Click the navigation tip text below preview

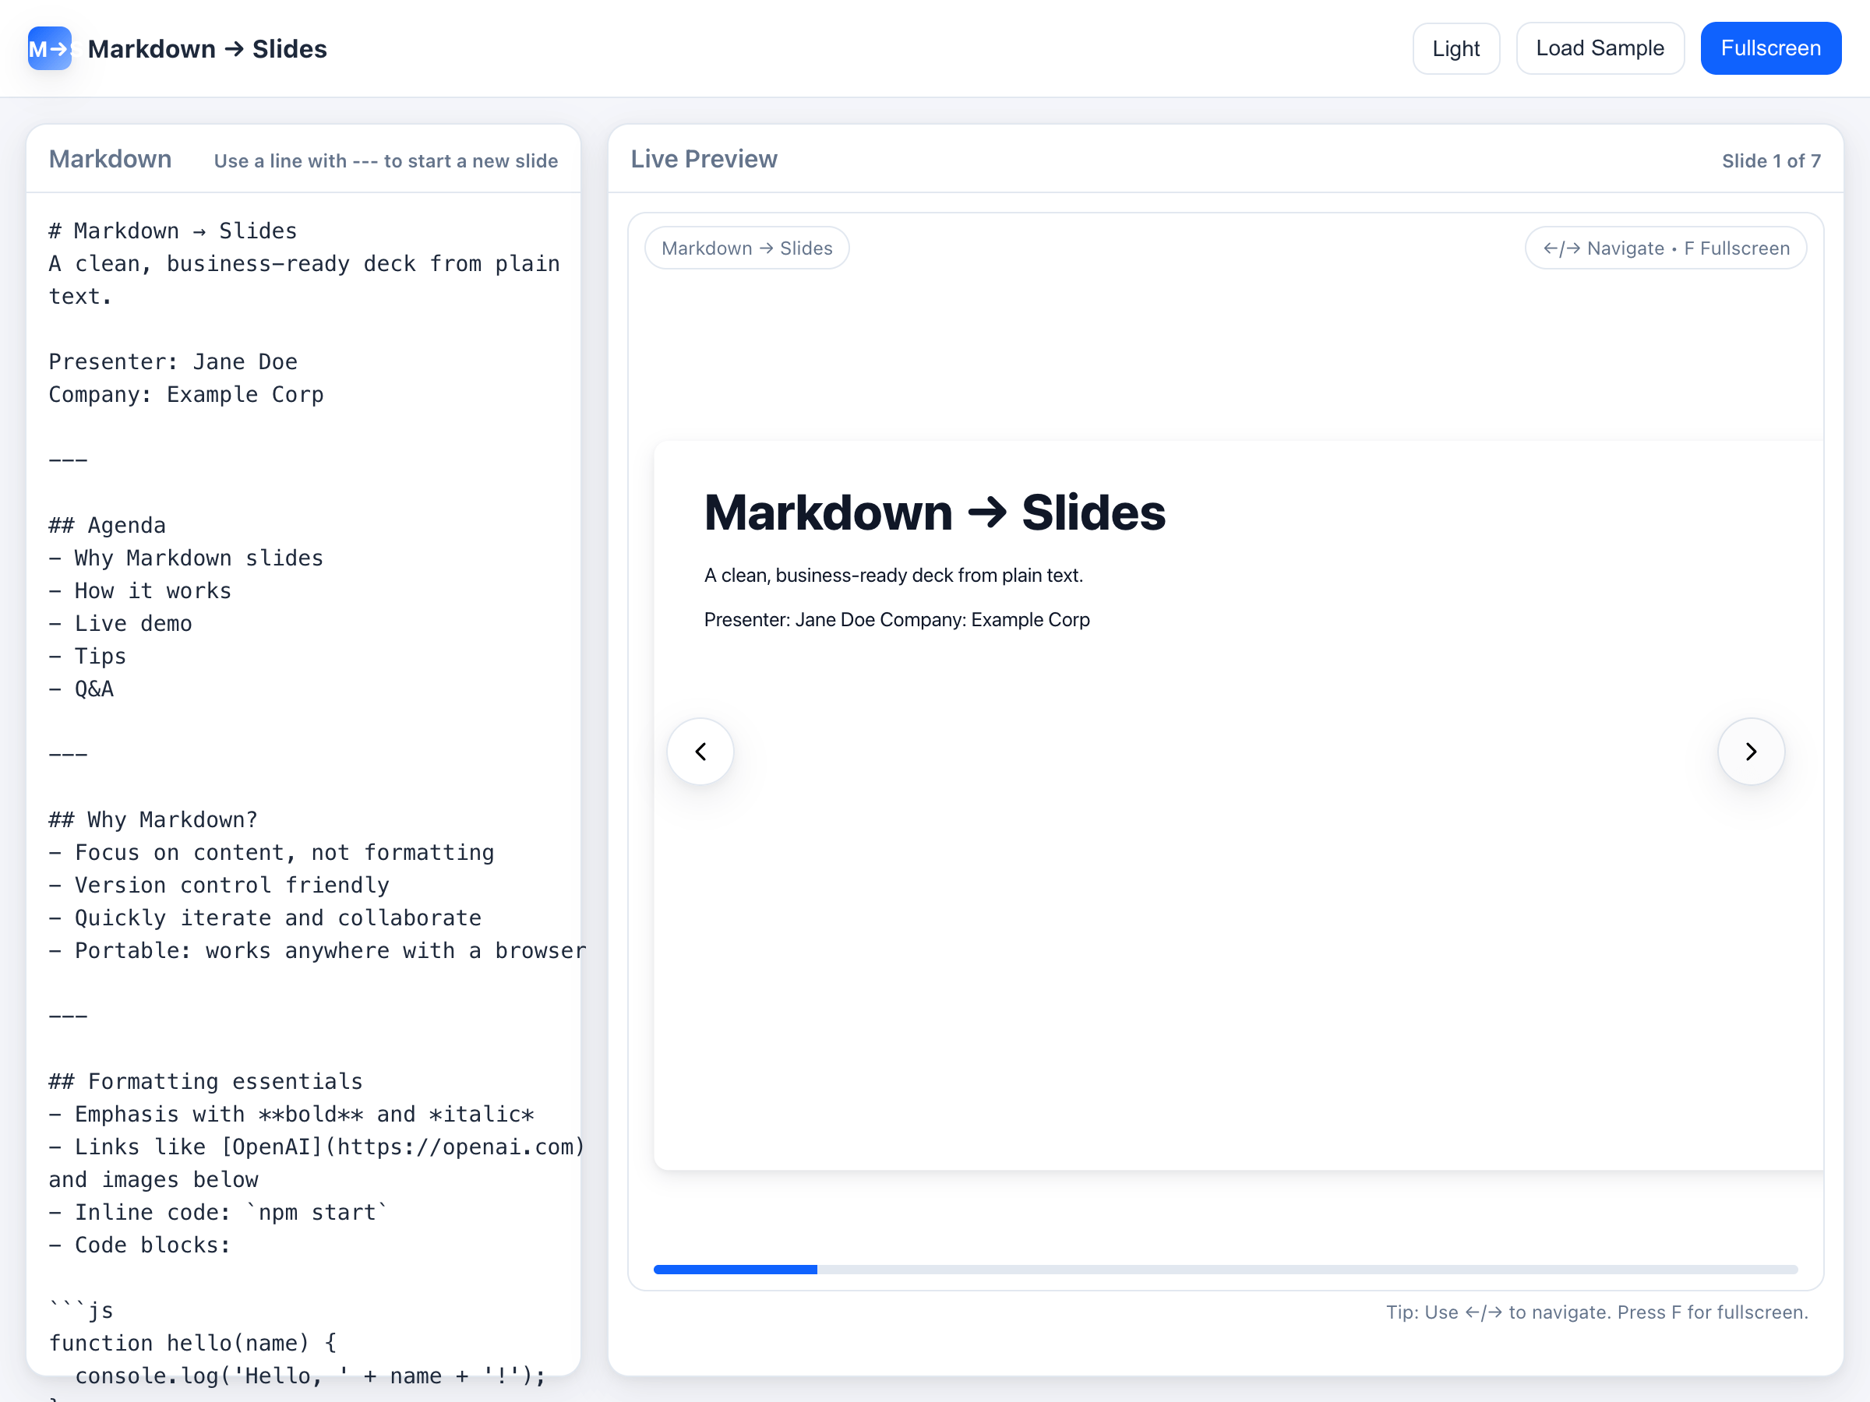tap(1596, 1312)
